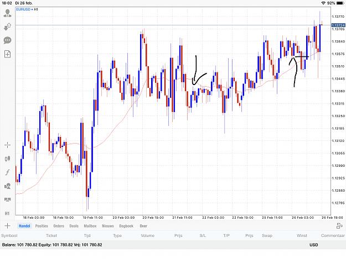This screenshot has height=259, width=346.
Task: Tap the new order document icon
Action: pos(8,54)
